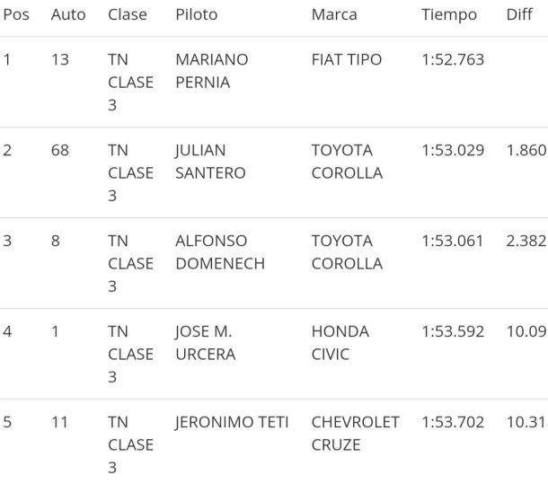This screenshot has height=483, width=548.
Task: Select pilot name JERONIMO TETI
Action: [x=232, y=422]
